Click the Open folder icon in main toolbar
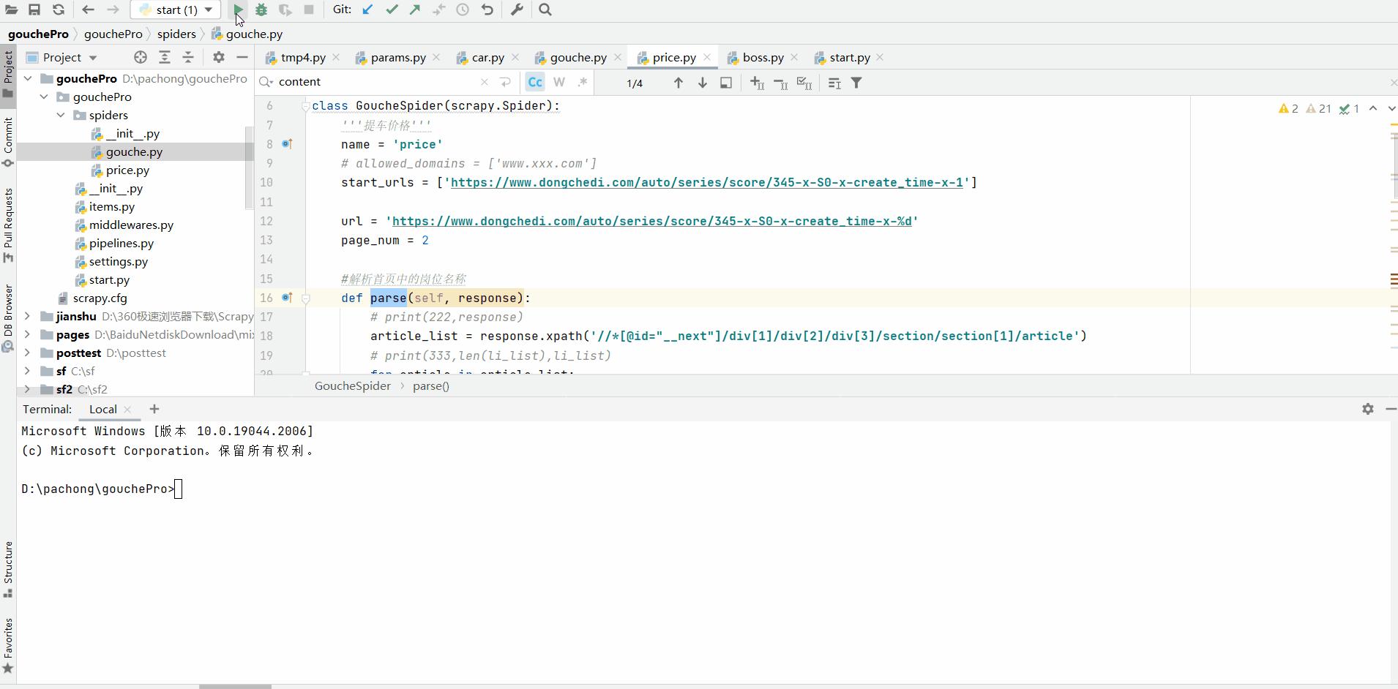The height and width of the screenshot is (689, 1398). (x=11, y=10)
